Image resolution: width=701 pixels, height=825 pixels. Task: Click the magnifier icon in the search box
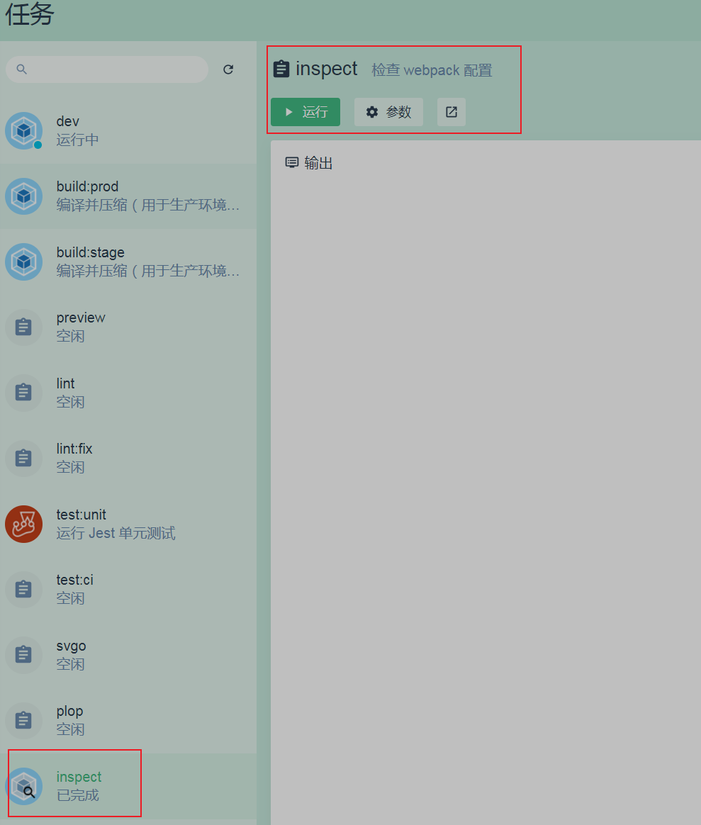[21, 69]
